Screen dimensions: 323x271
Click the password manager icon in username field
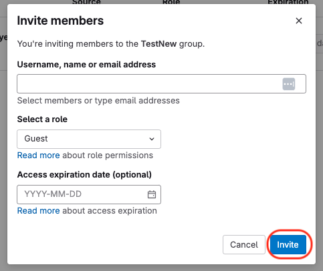pos(289,84)
